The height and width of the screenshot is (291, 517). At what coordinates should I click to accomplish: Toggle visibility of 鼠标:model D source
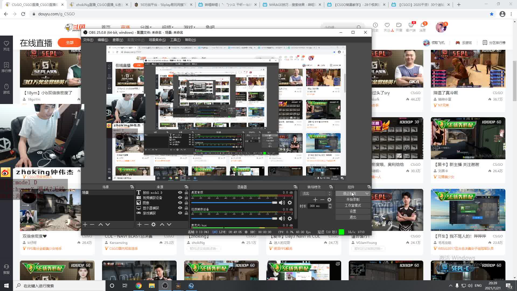pos(180,193)
